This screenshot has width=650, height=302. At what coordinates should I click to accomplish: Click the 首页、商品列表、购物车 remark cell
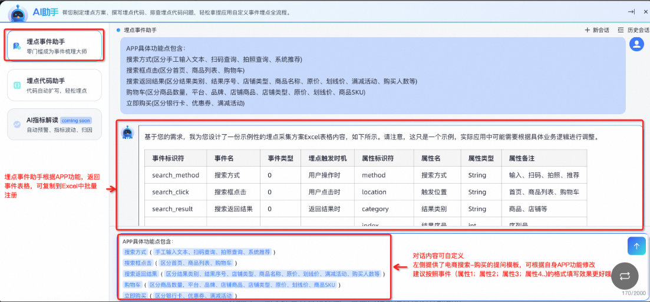coord(545,193)
